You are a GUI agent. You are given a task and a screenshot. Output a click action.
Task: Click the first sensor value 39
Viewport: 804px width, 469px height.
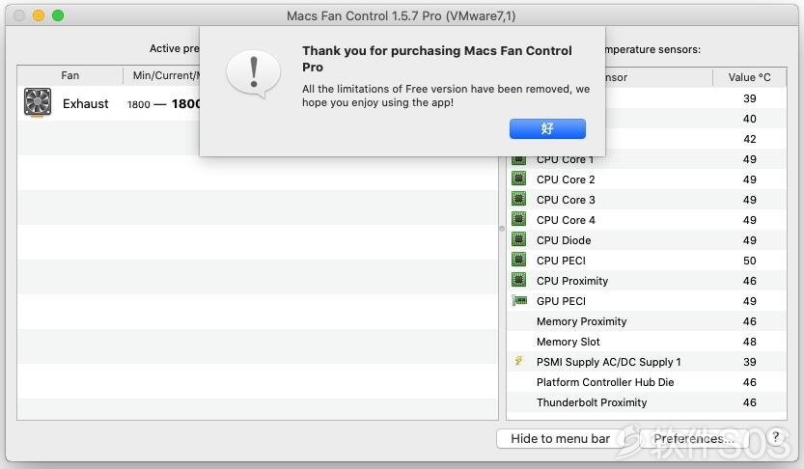pos(749,98)
